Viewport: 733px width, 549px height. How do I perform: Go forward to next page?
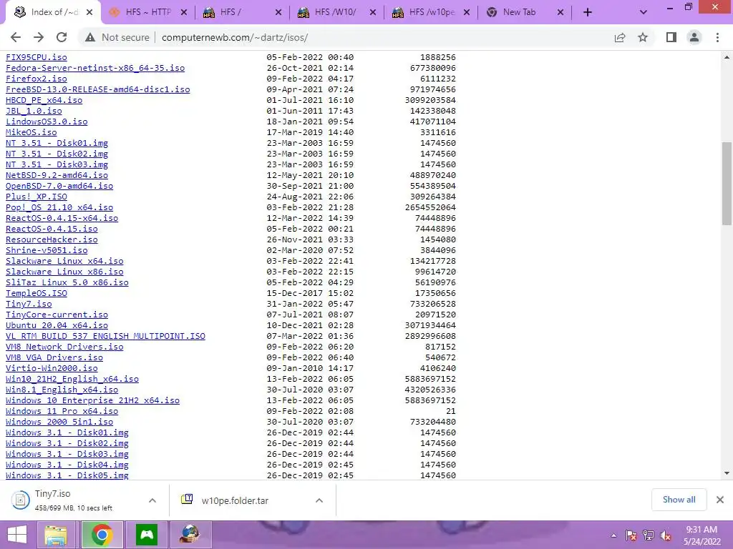39,37
